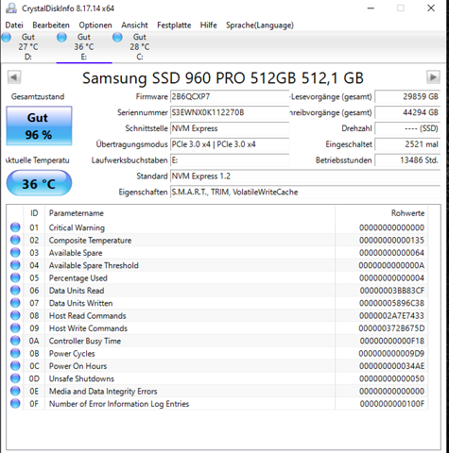
Task: Click status orb next to Percentage Used
Action: pyautogui.click(x=15, y=277)
